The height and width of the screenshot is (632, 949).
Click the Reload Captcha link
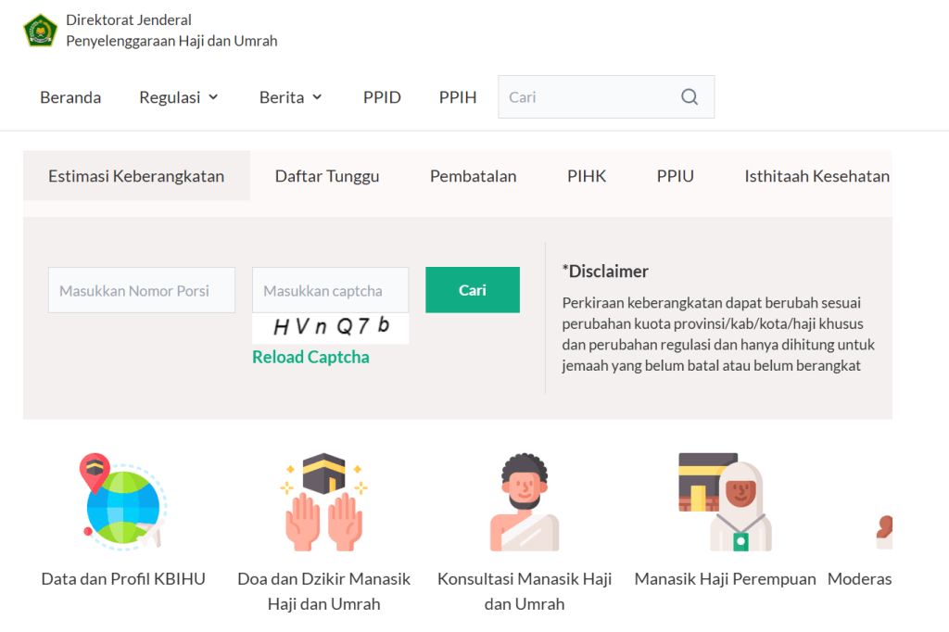[x=310, y=358]
